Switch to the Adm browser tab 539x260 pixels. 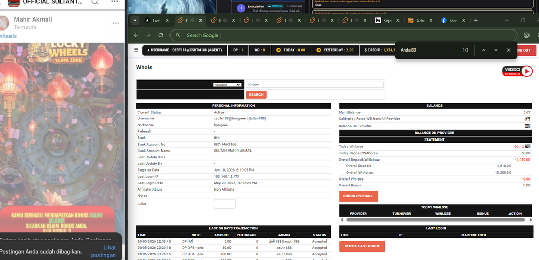[x=417, y=21]
